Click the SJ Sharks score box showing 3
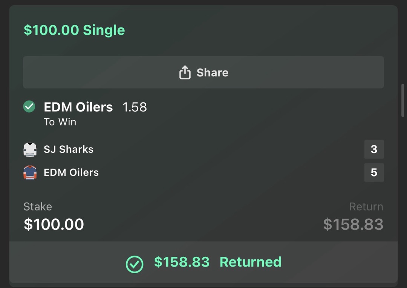The width and height of the screenshot is (407, 288). coord(374,149)
